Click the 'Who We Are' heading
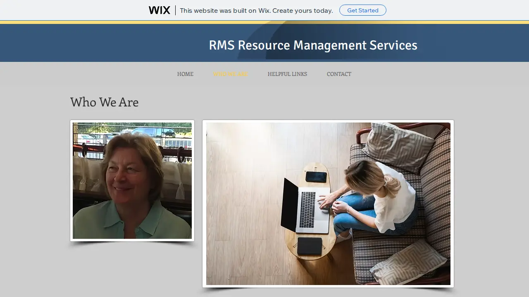 (105, 101)
